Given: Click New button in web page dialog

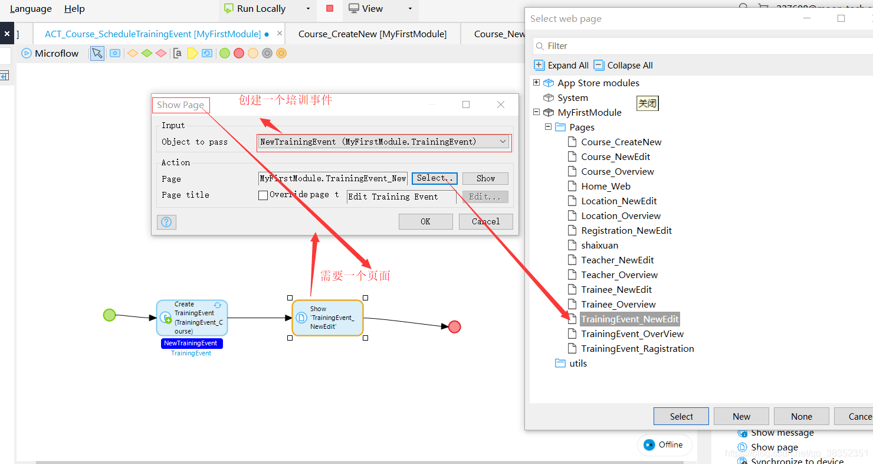Looking at the screenshot, I should point(741,416).
